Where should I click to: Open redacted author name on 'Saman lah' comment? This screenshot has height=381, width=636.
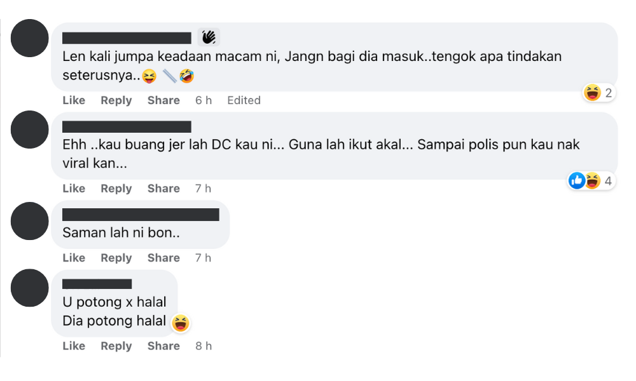pyautogui.click(x=141, y=215)
